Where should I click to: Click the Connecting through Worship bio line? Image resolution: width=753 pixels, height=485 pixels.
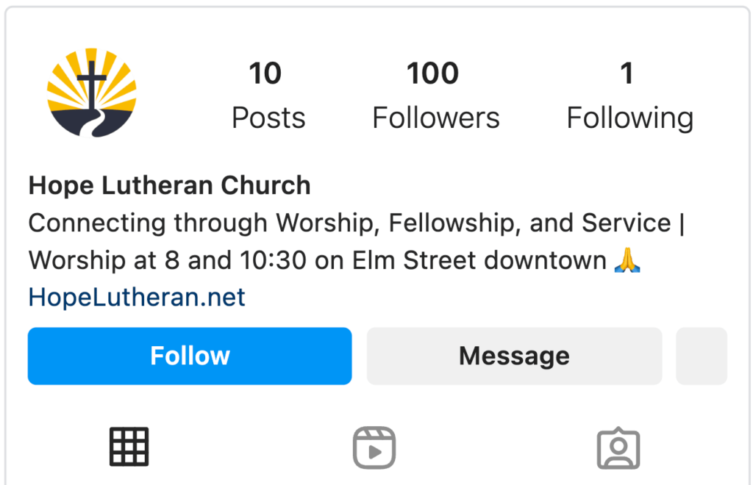(x=357, y=223)
